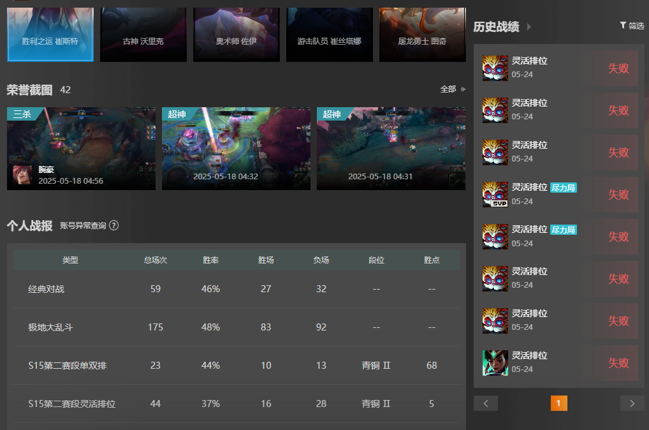The width and height of the screenshot is (649, 430).
Task: Click the player avatar on 三杀 screenshot
Action: click(22, 175)
